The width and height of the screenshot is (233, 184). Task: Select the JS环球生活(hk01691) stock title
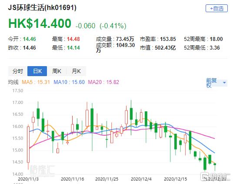click(x=42, y=7)
